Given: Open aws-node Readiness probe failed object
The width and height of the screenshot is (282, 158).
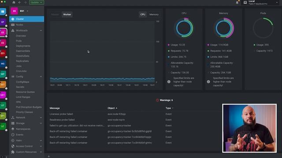Looking at the screenshot, I should coord(116,120).
